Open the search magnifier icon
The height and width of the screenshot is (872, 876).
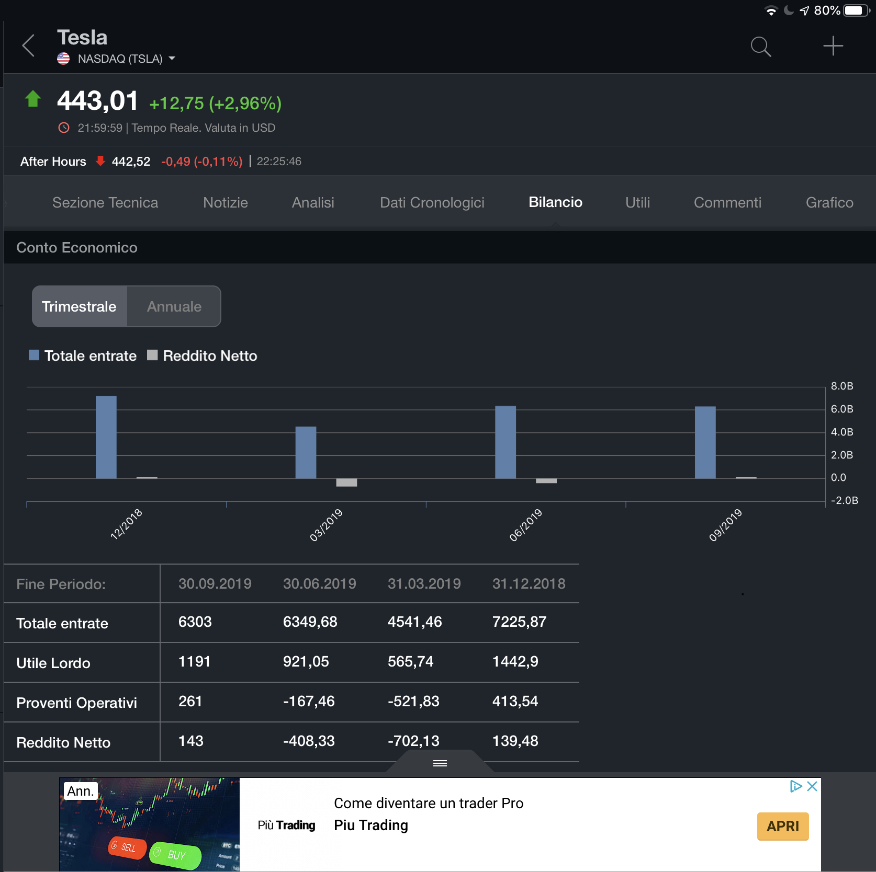[x=760, y=47]
